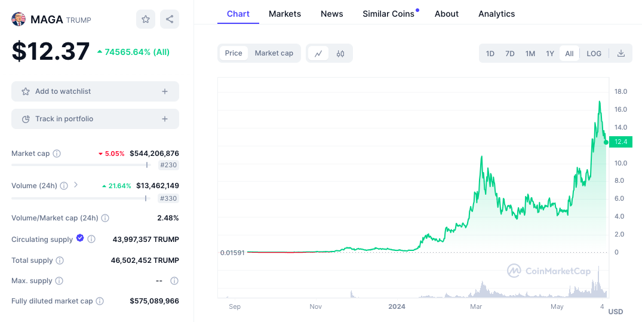
Task: Click the 2024 label on time axis
Action: pos(397,307)
